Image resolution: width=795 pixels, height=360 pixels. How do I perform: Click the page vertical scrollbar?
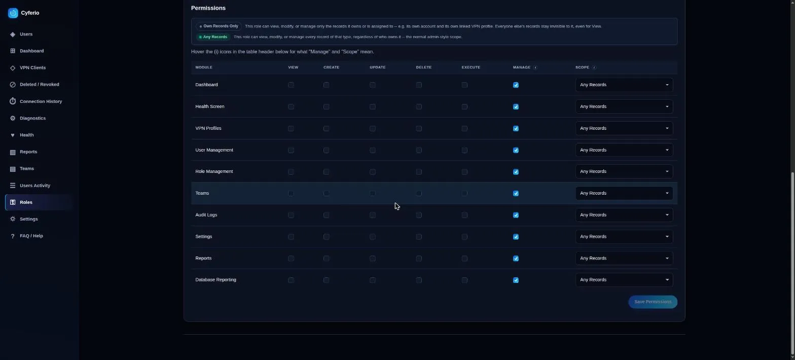click(x=792, y=262)
